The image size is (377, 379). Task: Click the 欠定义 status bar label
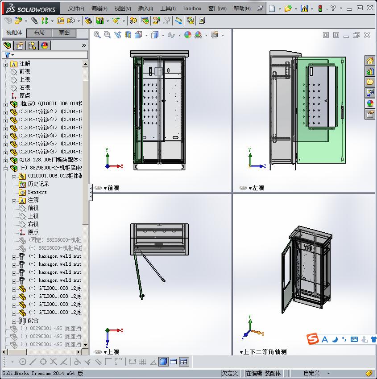pyautogui.click(x=230, y=373)
